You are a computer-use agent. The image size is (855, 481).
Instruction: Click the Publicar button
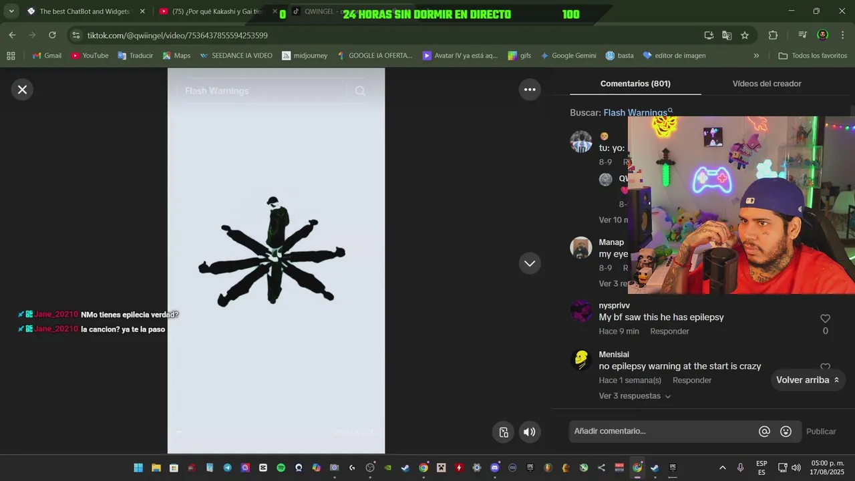(x=821, y=432)
